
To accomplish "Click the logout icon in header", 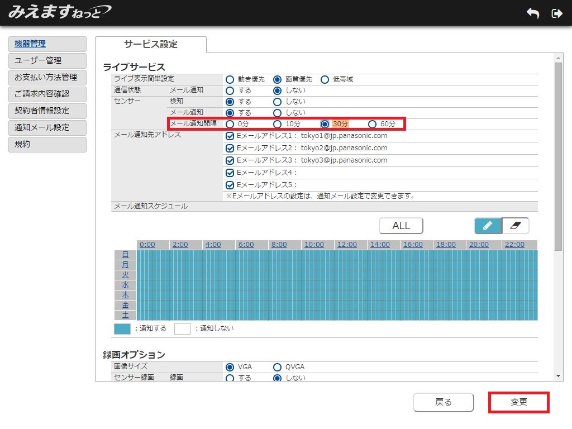I will click(x=556, y=13).
